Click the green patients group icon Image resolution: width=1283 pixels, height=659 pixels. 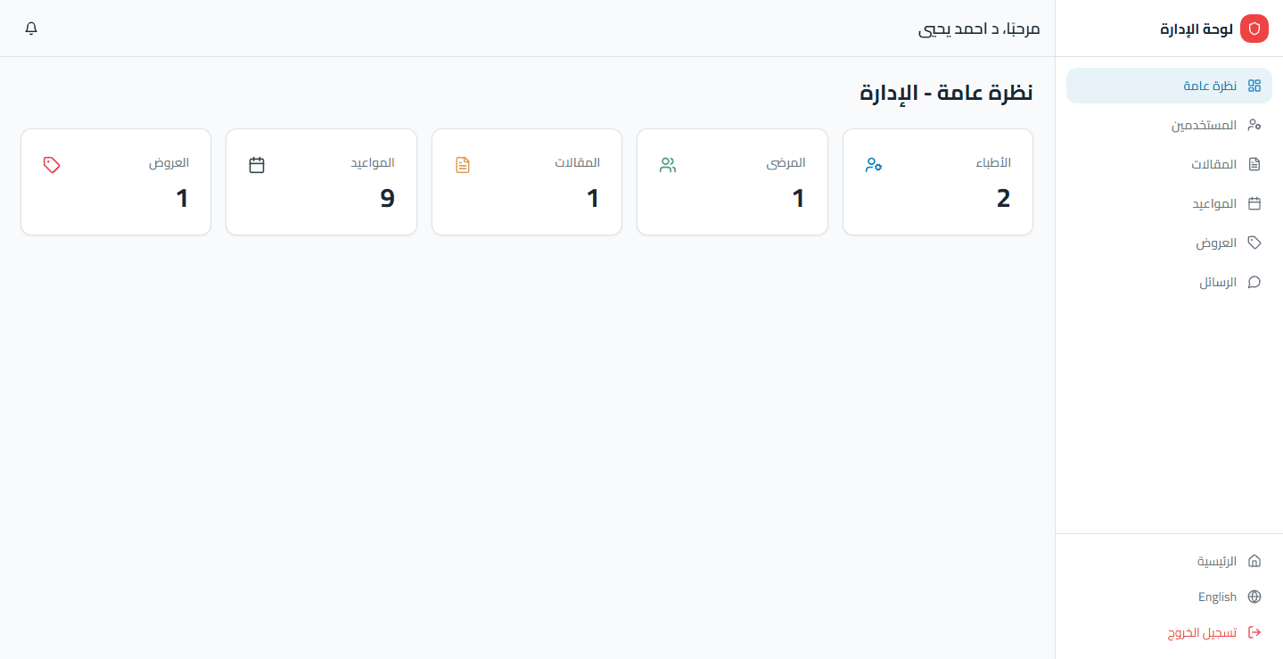coord(668,165)
